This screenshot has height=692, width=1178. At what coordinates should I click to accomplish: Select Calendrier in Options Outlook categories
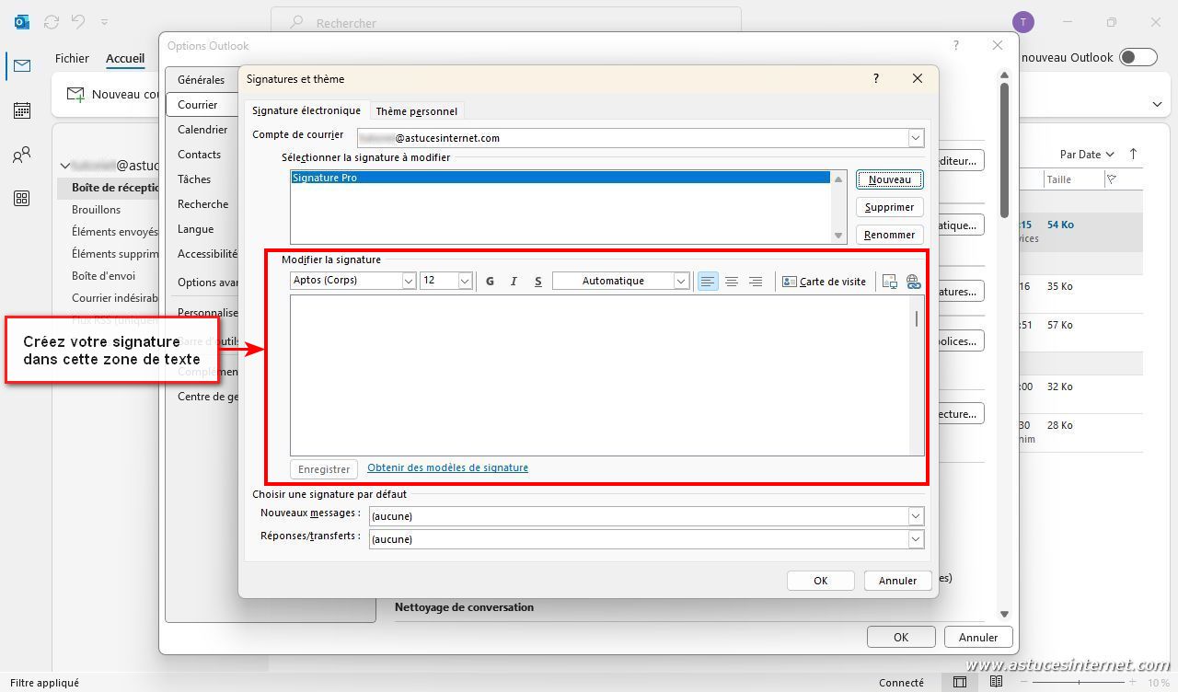(202, 130)
